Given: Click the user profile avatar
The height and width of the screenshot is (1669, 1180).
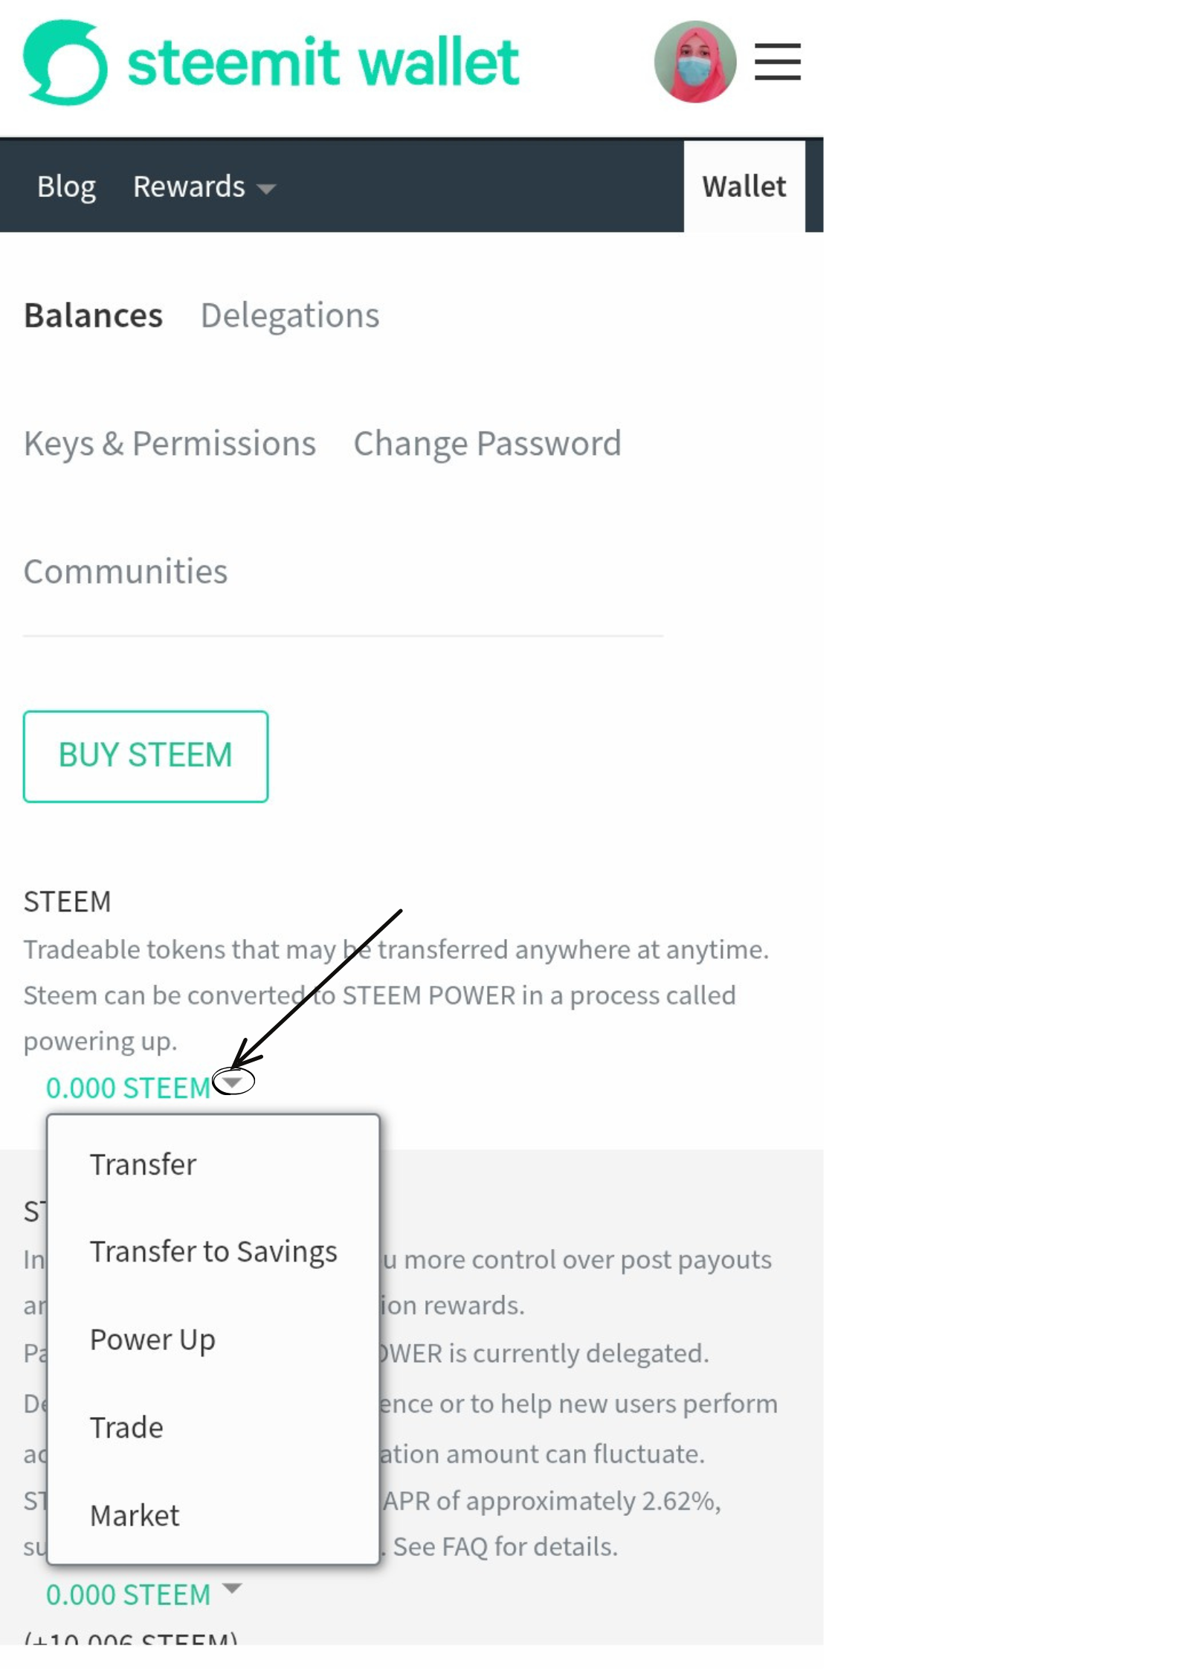Looking at the screenshot, I should [694, 62].
